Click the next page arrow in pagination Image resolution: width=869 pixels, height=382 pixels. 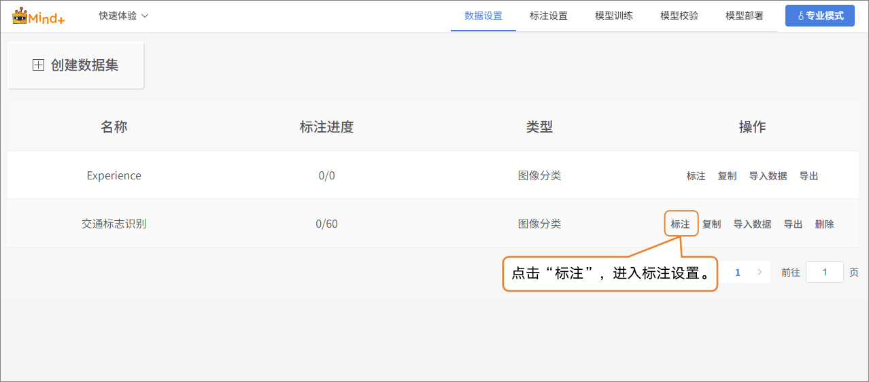coord(759,273)
